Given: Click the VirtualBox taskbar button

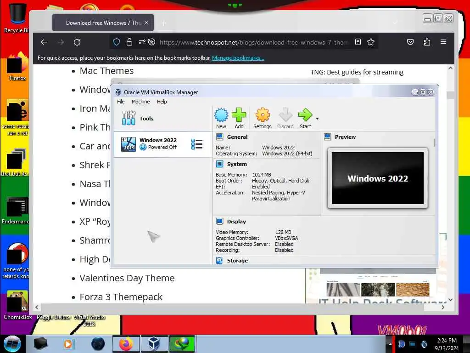Looking at the screenshot, I should (x=154, y=344).
